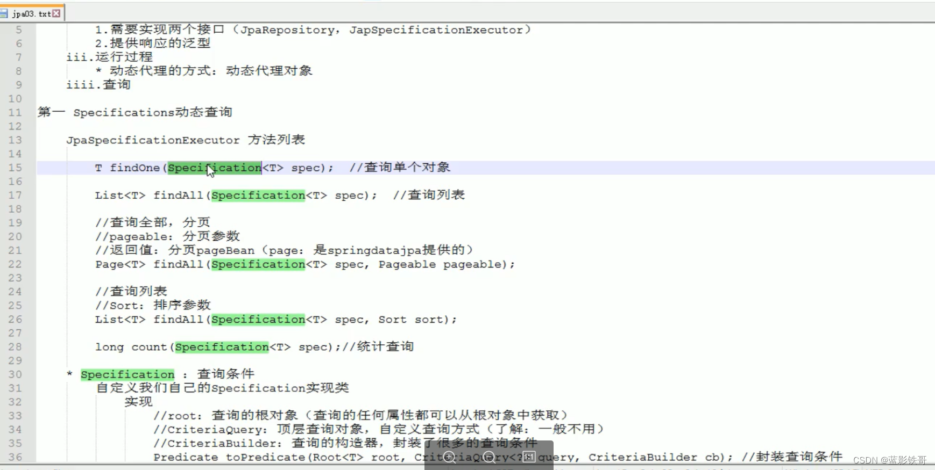Click '* 动态代理的方式：动态代理对象' line

click(x=204, y=70)
